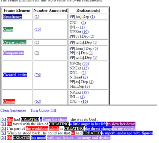Viewport: 159px width, 143px height.
Task: Click the (1) link beside PP[in].Dep
Action: pyautogui.click(x=91, y=53)
